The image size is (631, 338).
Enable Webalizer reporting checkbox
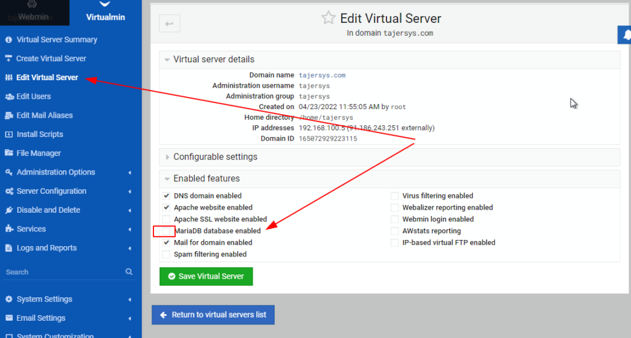pyautogui.click(x=395, y=207)
